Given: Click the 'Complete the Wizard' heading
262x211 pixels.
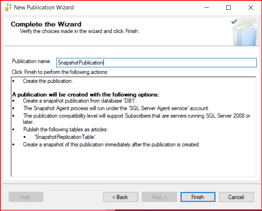Looking at the screenshot, I should click(x=46, y=24).
